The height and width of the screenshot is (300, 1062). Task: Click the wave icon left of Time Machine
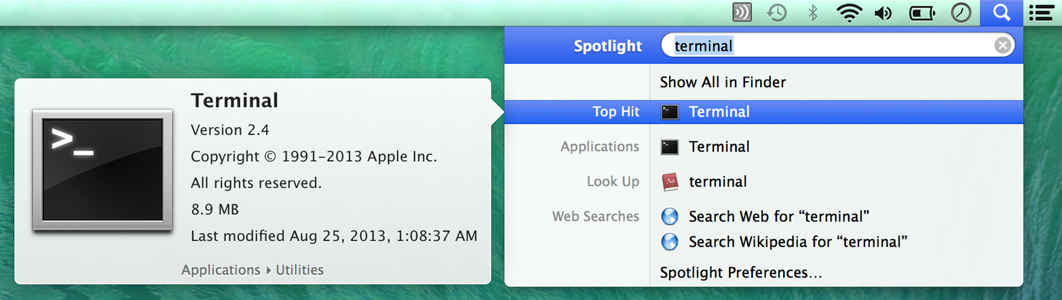(742, 13)
